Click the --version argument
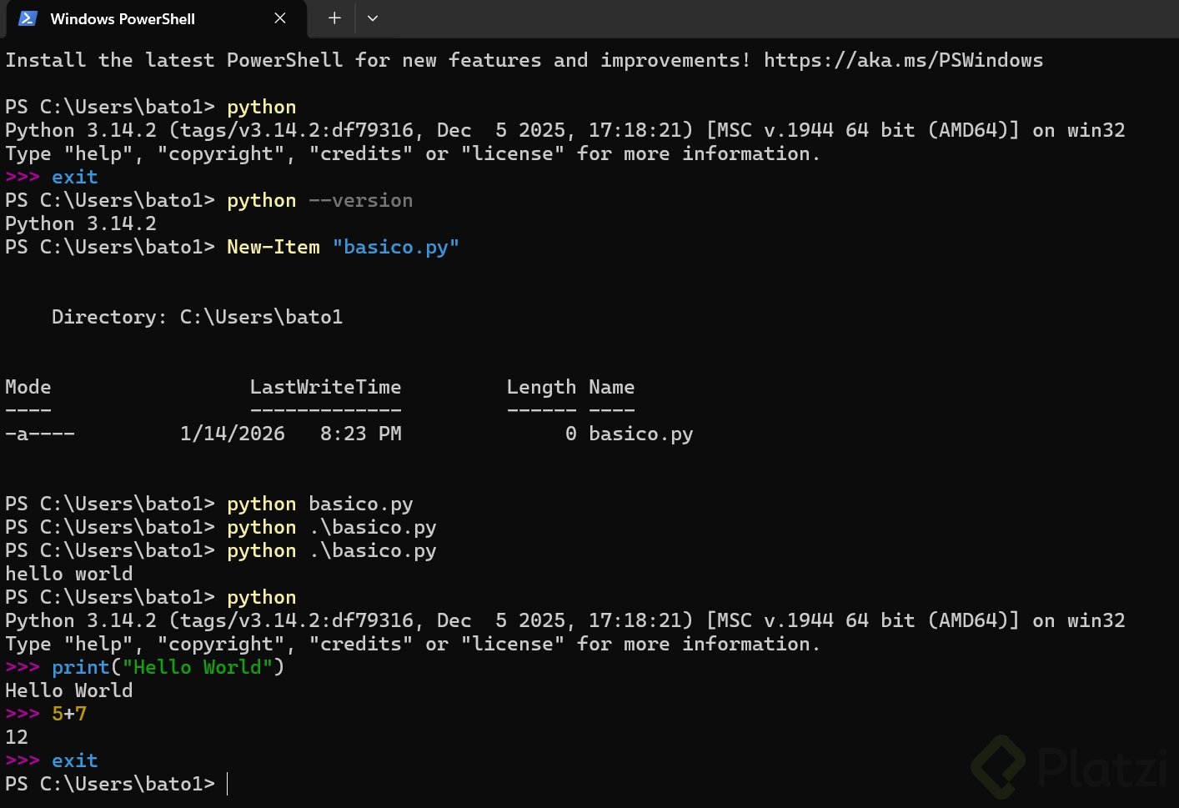This screenshot has height=808, width=1179. pyautogui.click(x=360, y=201)
